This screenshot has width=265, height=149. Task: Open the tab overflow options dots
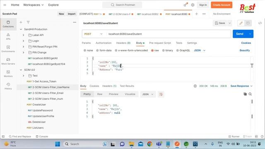(204, 14)
